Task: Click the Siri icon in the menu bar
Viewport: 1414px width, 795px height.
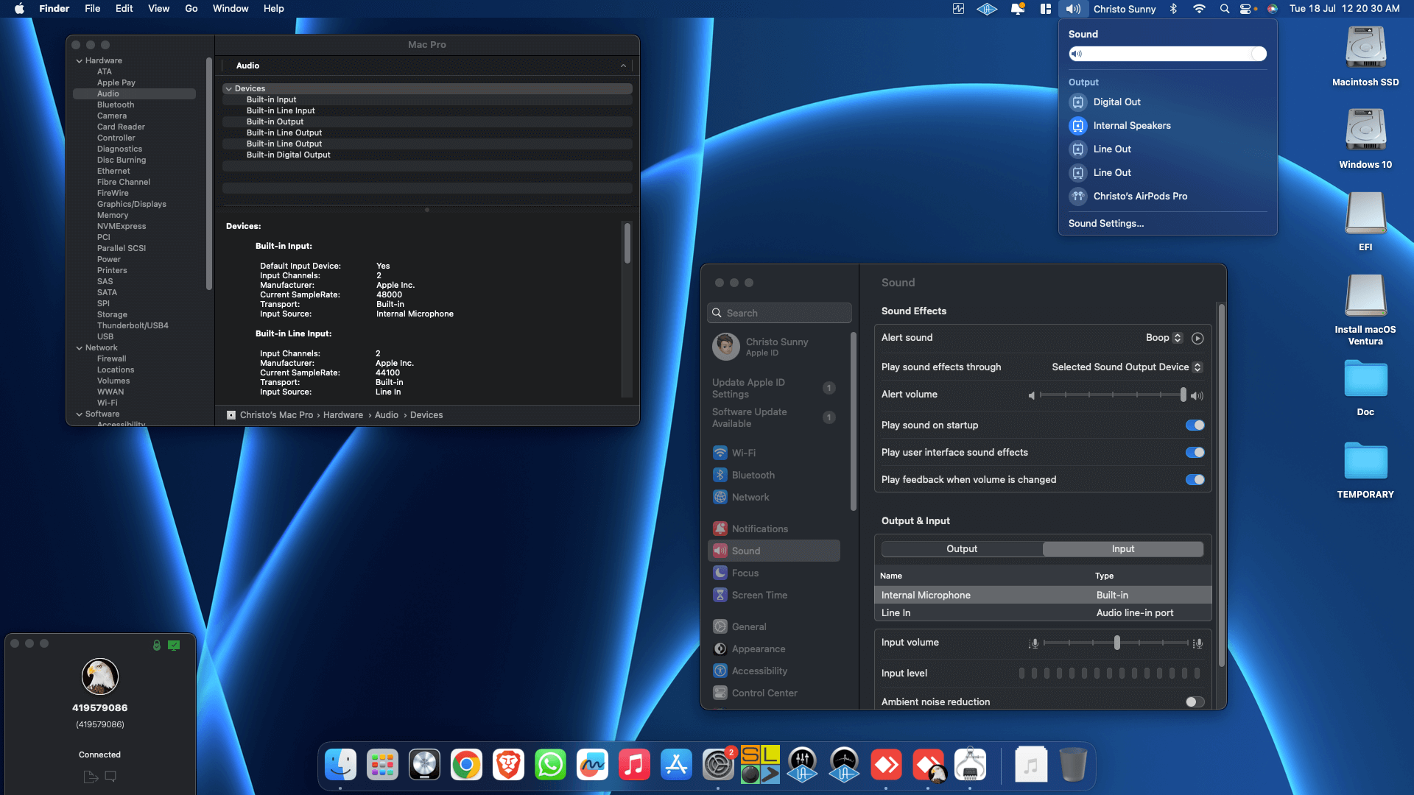Action: tap(1272, 9)
